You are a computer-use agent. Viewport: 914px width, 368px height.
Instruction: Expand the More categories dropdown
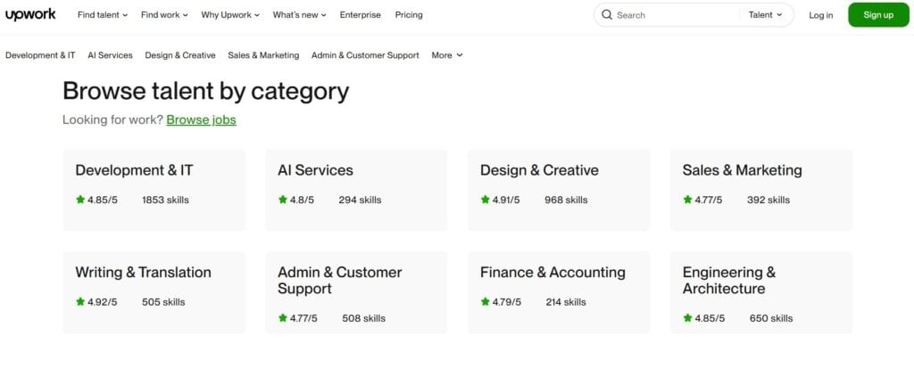click(x=447, y=55)
